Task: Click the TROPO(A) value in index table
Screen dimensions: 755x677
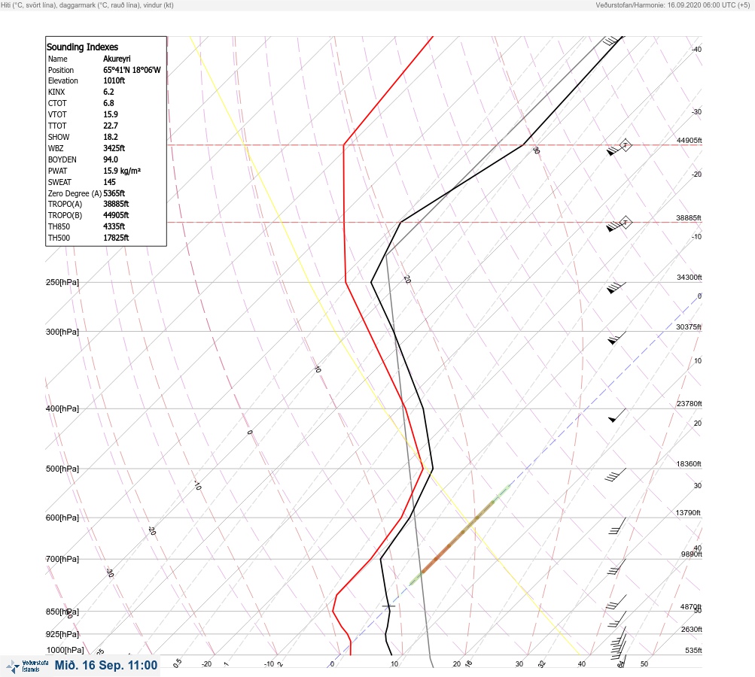Action: click(116, 204)
